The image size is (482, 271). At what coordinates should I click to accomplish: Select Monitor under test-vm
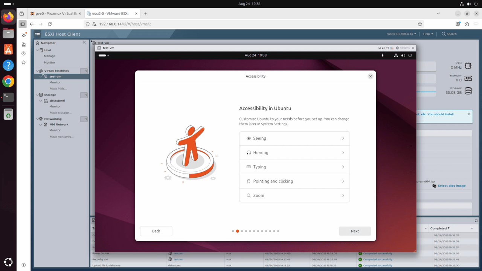55,82
